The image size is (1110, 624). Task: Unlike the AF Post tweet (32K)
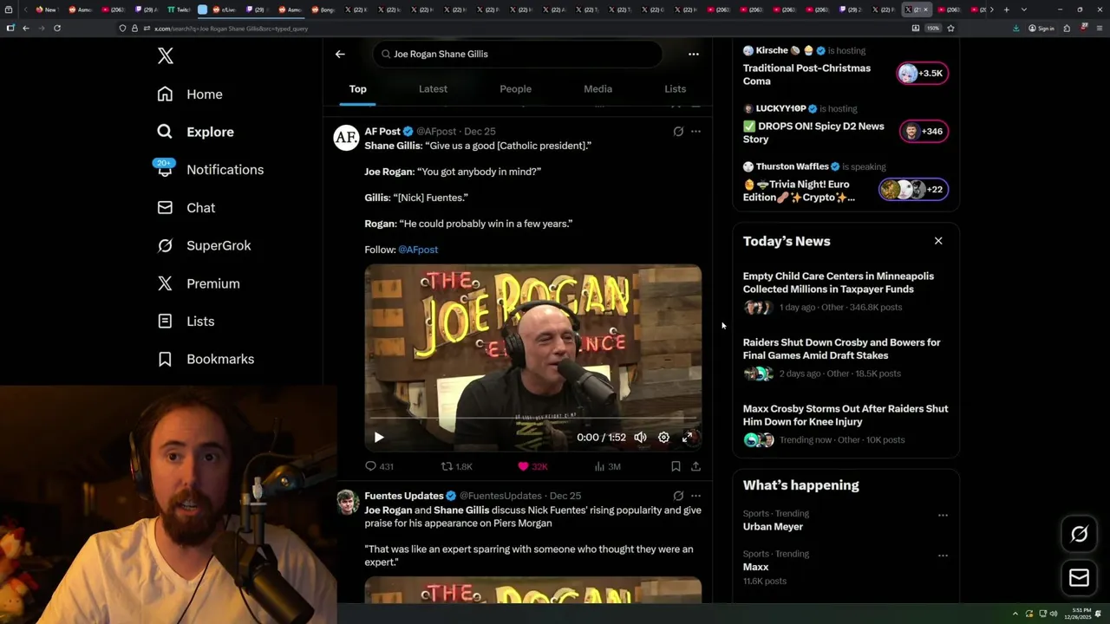532,466
